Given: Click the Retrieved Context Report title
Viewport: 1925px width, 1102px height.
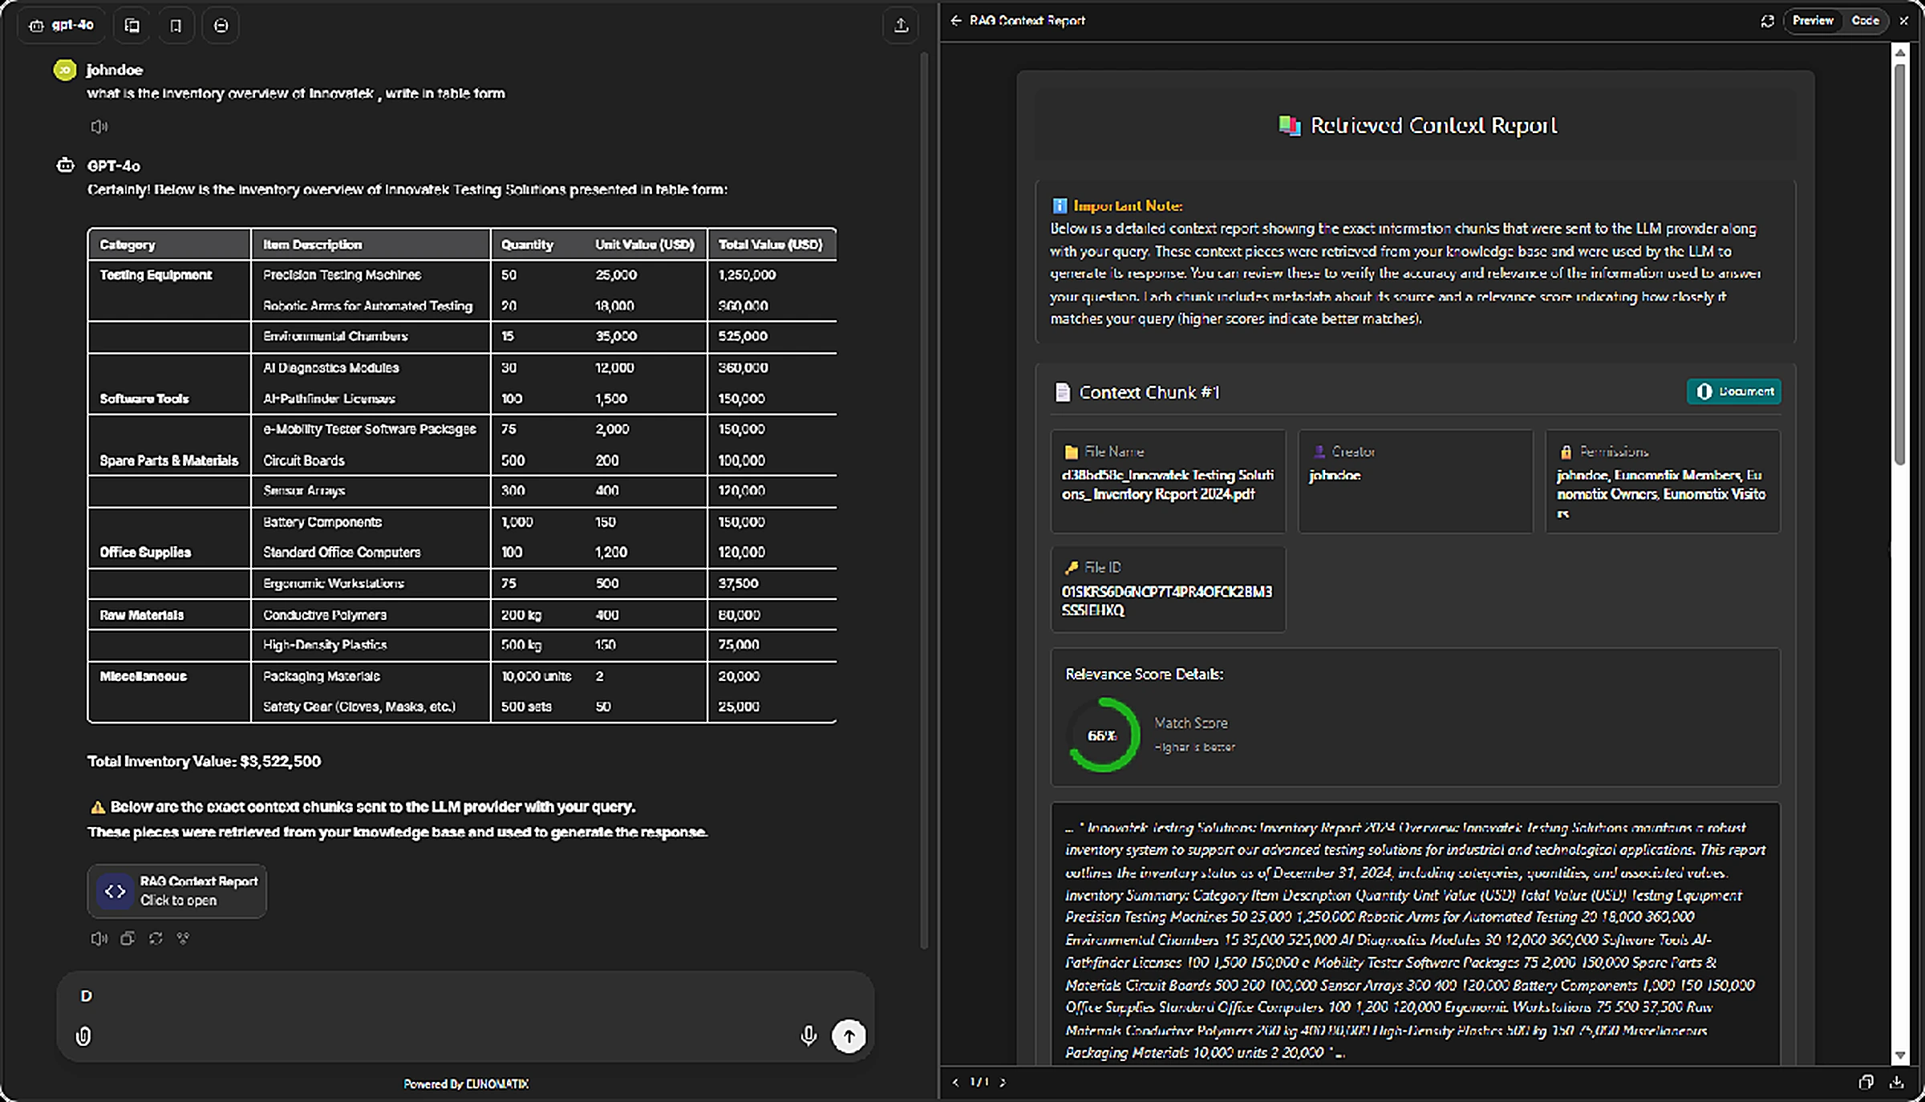Looking at the screenshot, I should pos(1433,125).
